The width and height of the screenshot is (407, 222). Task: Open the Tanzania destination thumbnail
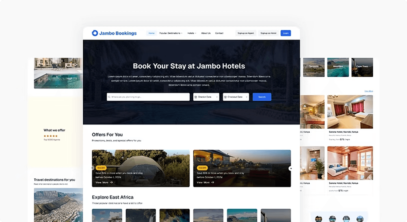coord(314,67)
